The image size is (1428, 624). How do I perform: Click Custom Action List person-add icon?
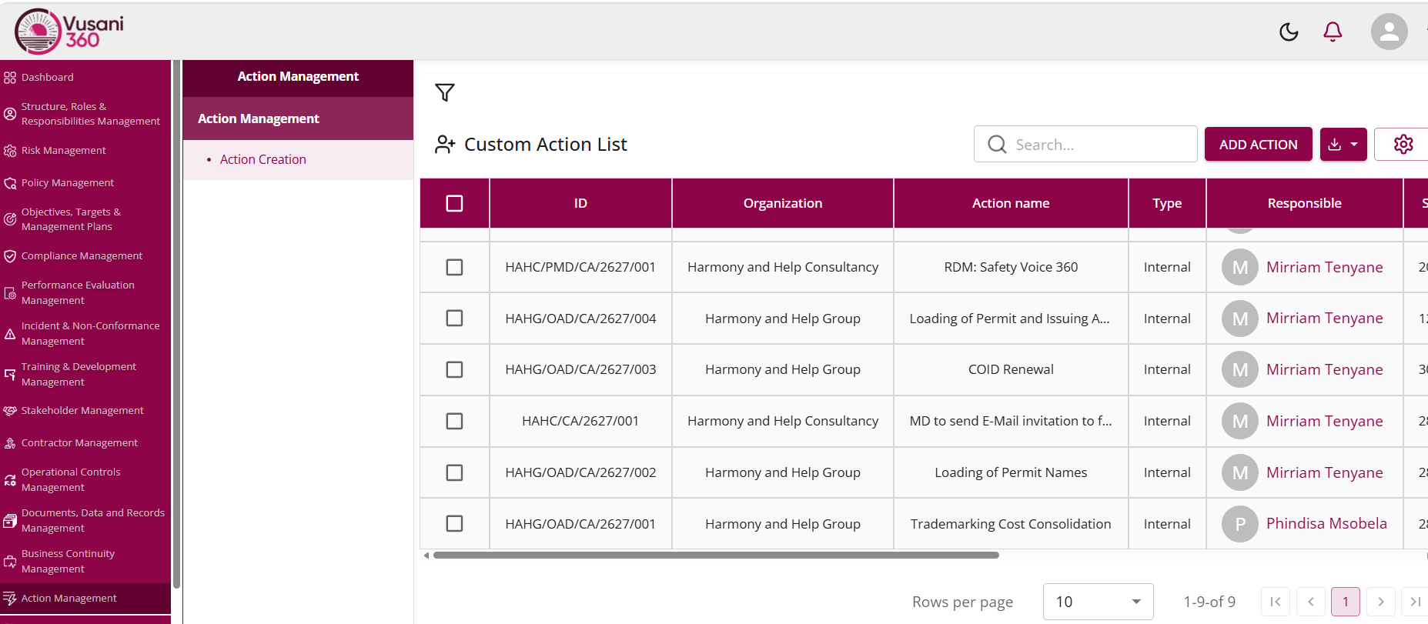(x=445, y=144)
